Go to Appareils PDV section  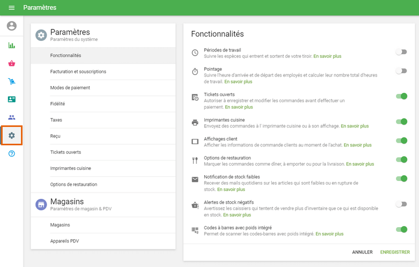coord(64,241)
